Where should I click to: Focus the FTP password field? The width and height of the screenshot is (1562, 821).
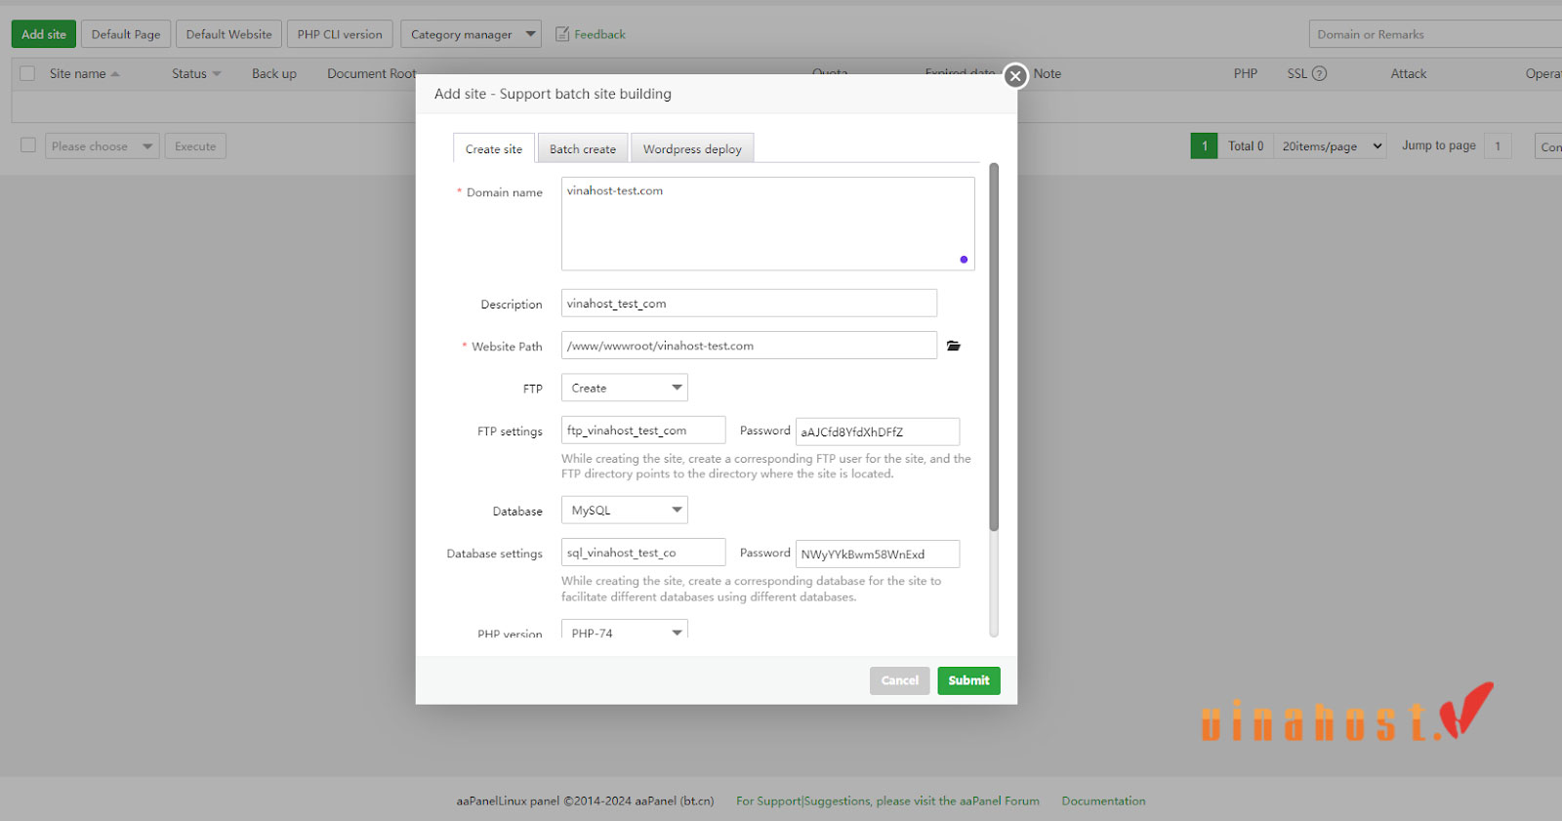click(878, 431)
